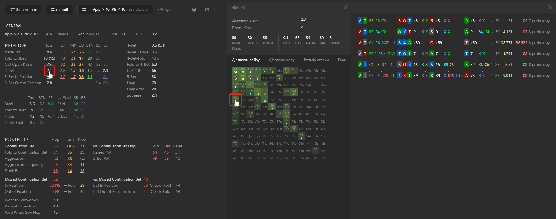Switch to the 'Руки' tab
Screen dimensions: 556x219
point(342,60)
